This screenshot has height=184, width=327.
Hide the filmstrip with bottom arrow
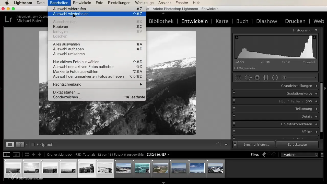point(163,183)
